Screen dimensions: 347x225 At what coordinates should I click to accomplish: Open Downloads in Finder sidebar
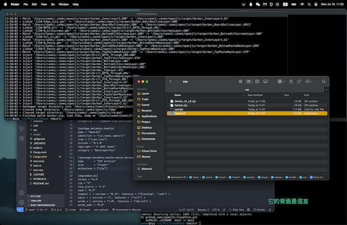pyautogui.click(x=148, y=139)
